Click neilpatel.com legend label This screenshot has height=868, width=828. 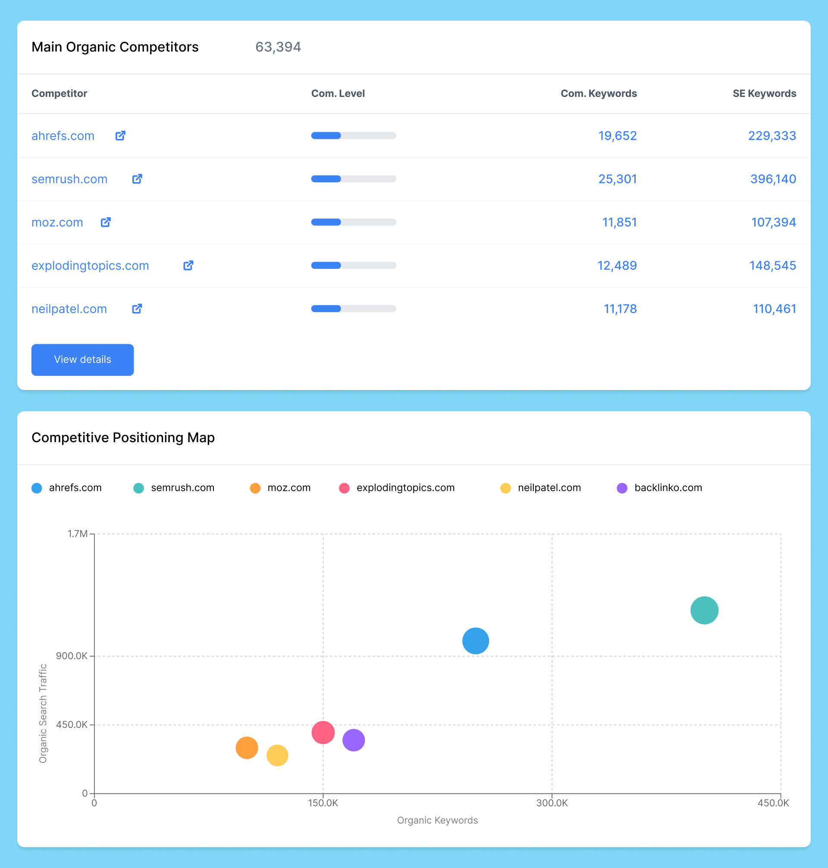point(549,488)
